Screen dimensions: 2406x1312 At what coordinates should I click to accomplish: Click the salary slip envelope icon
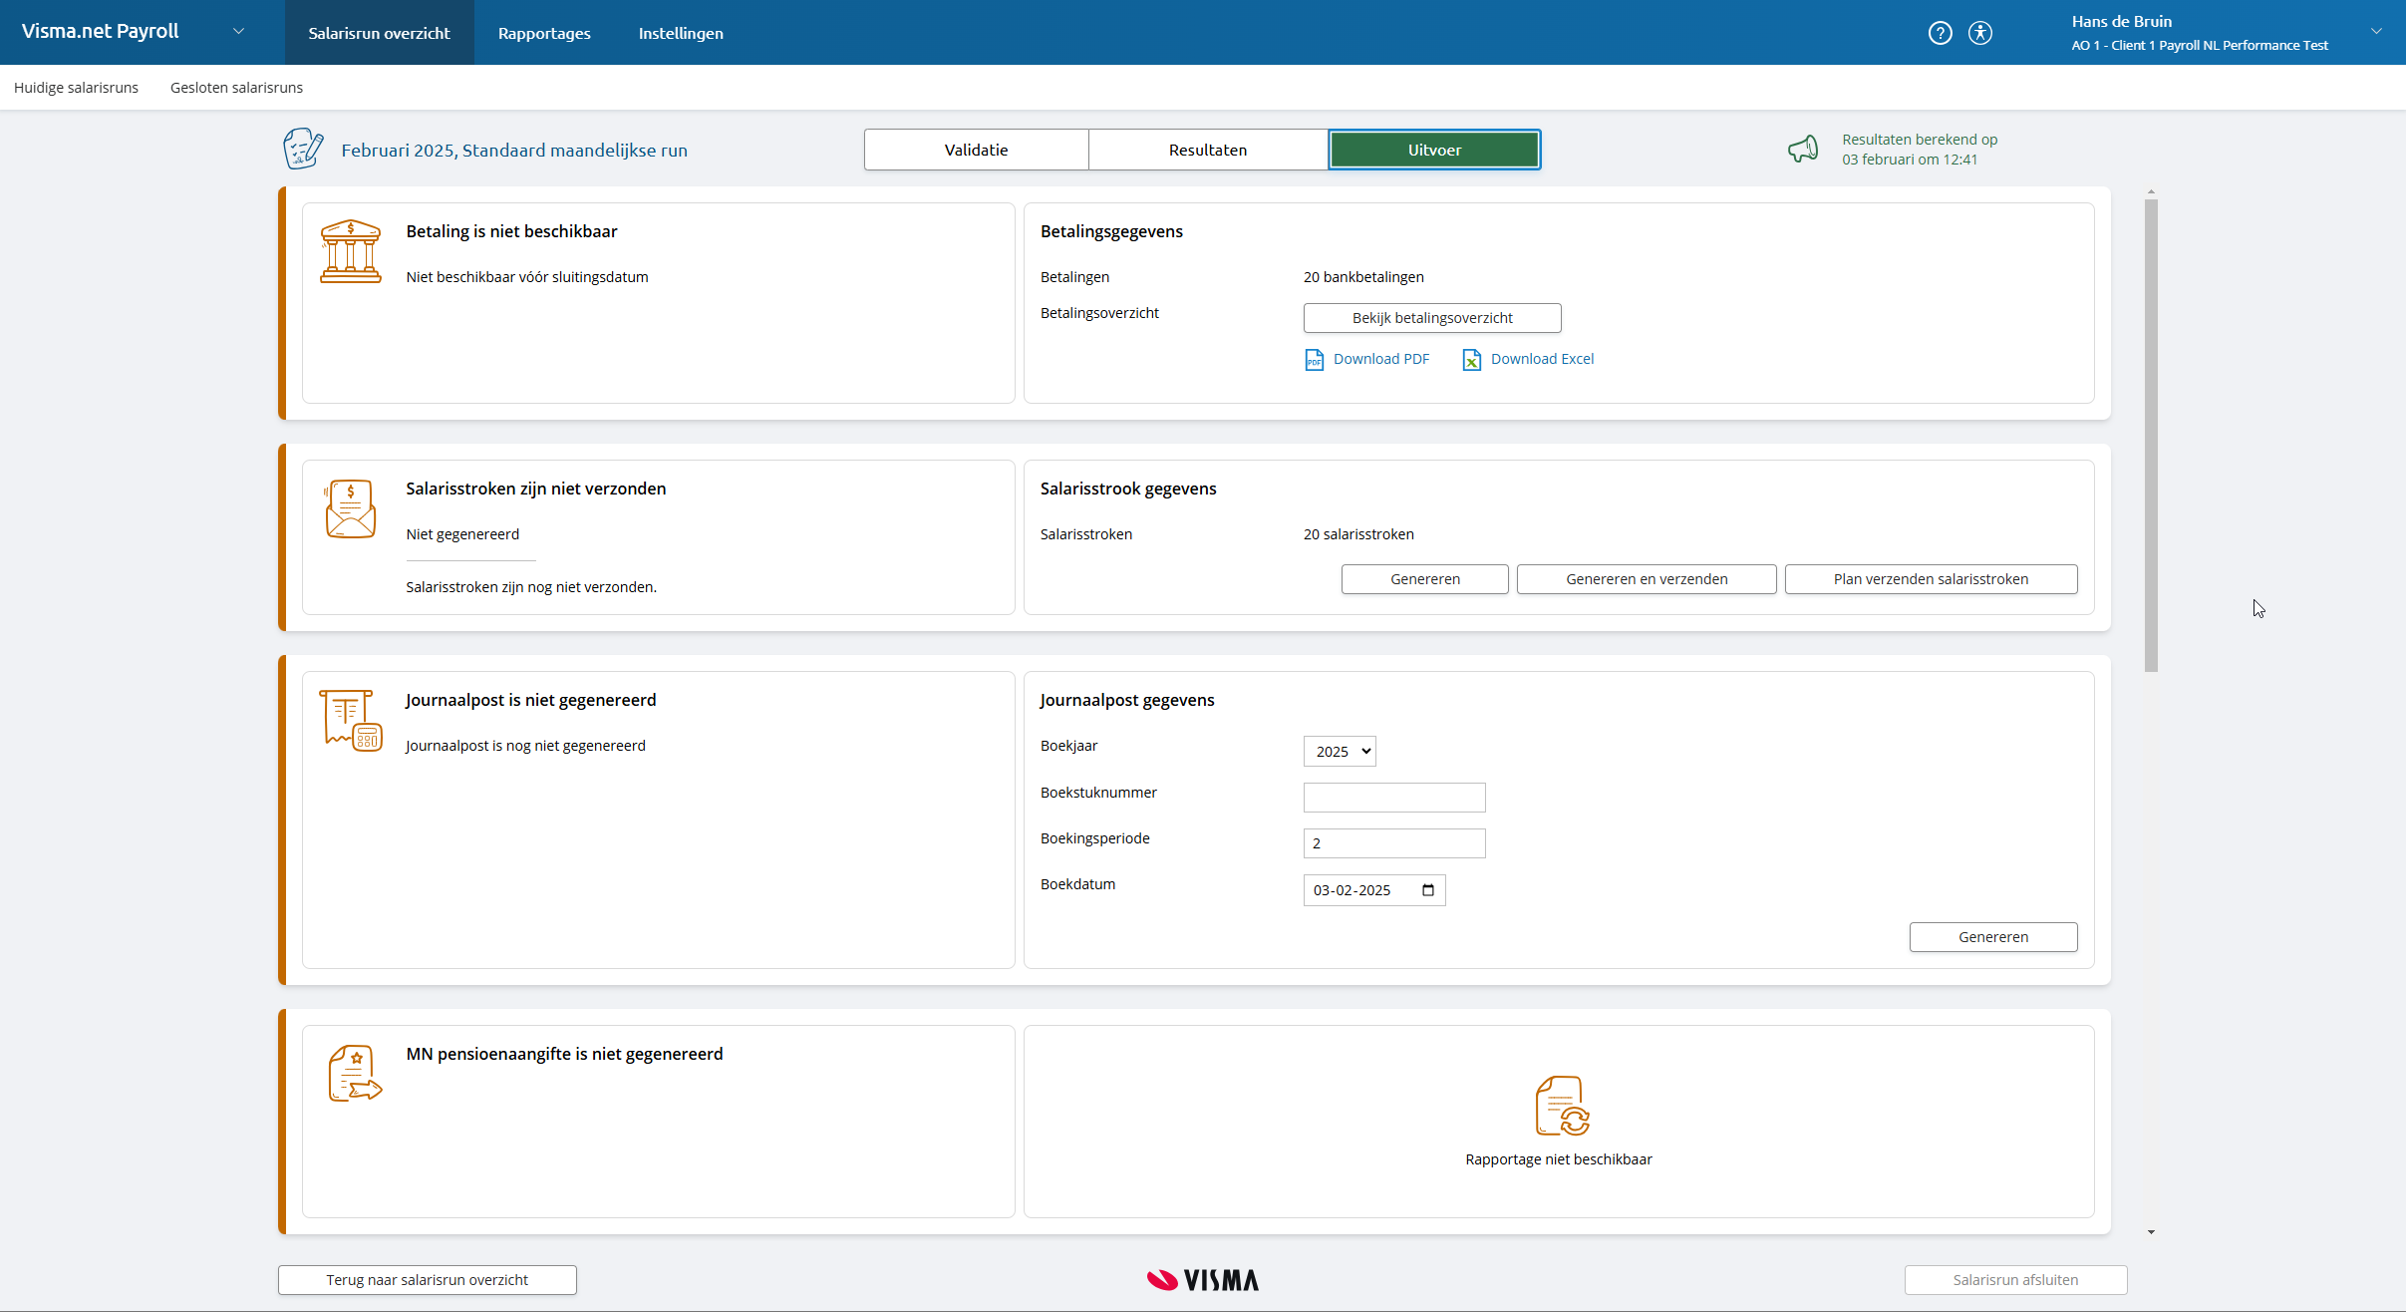tap(351, 508)
